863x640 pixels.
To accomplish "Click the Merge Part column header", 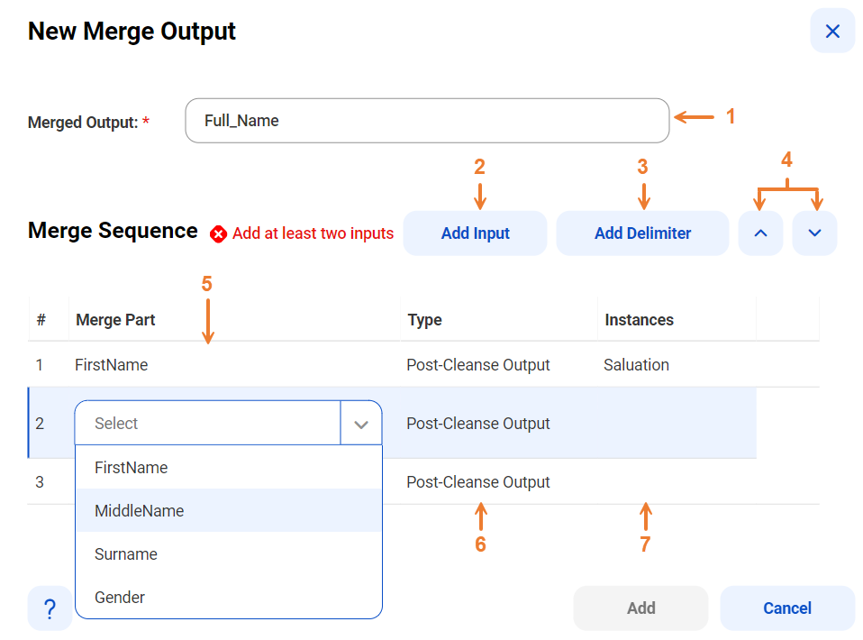I will [x=115, y=320].
